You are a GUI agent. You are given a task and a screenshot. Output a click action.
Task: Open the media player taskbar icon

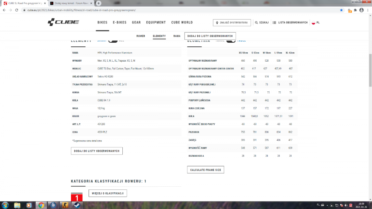29,205
